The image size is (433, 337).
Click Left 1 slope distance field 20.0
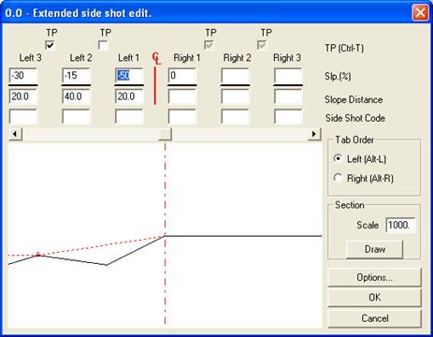(129, 96)
